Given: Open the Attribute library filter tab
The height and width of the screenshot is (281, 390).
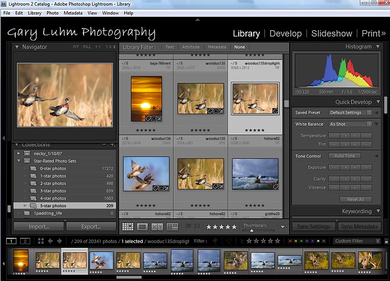Looking at the screenshot, I should tap(191, 47).
